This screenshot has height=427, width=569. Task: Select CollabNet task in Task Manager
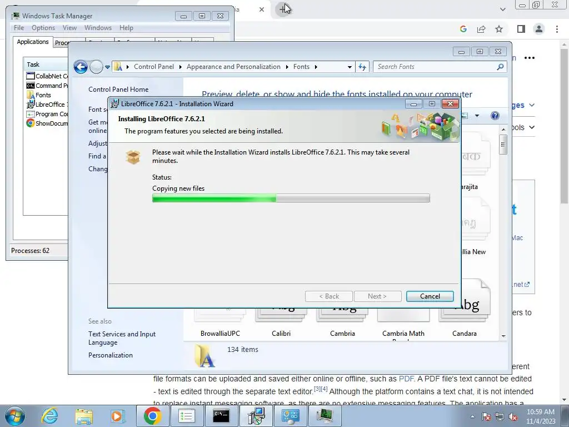point(47,76)
